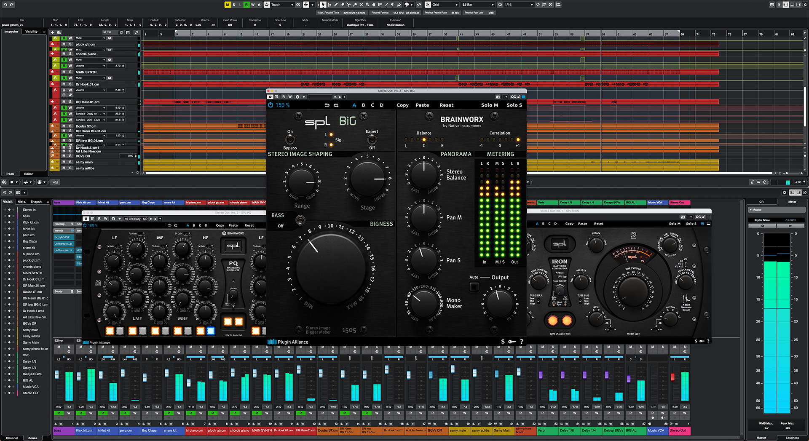Adjust the large BIGNESS knob
809x441 pixels.
tap(331, 268)
